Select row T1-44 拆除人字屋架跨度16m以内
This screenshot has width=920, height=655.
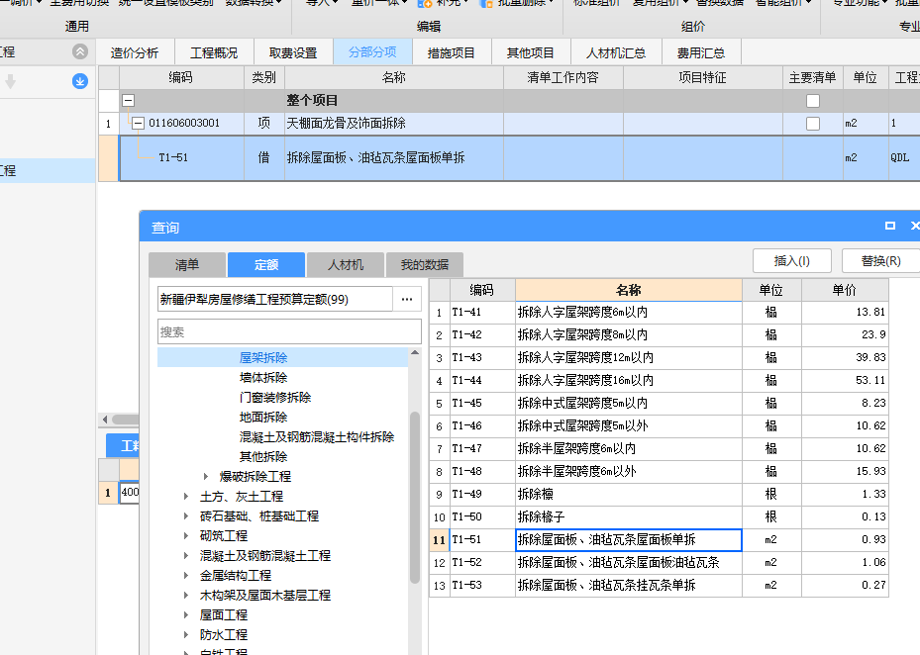click(x=659, y=381)
